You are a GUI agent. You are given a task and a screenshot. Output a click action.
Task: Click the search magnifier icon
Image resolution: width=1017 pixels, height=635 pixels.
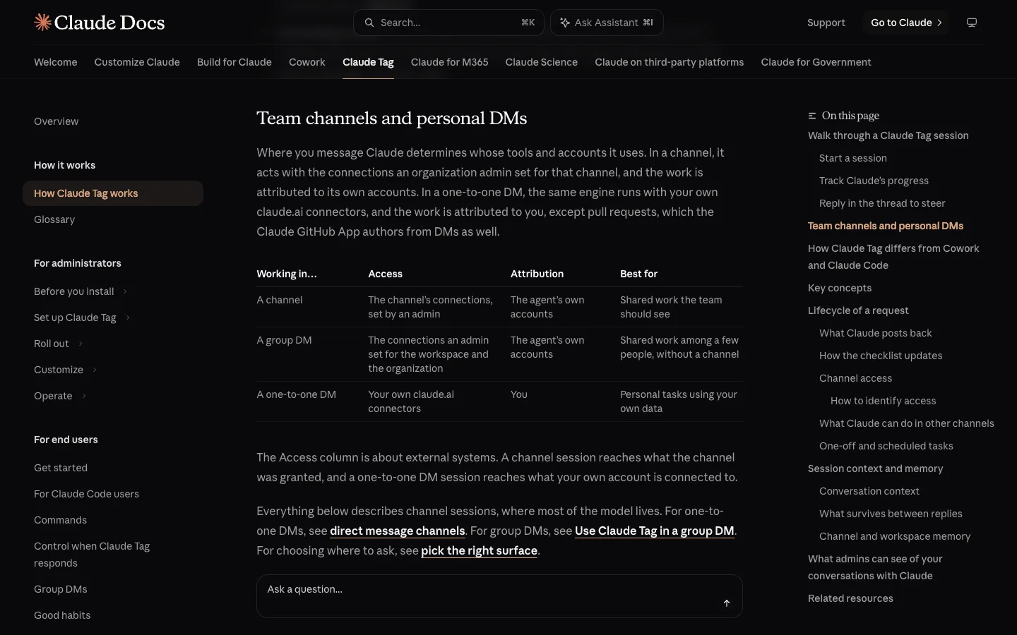(x=369, y=23)
